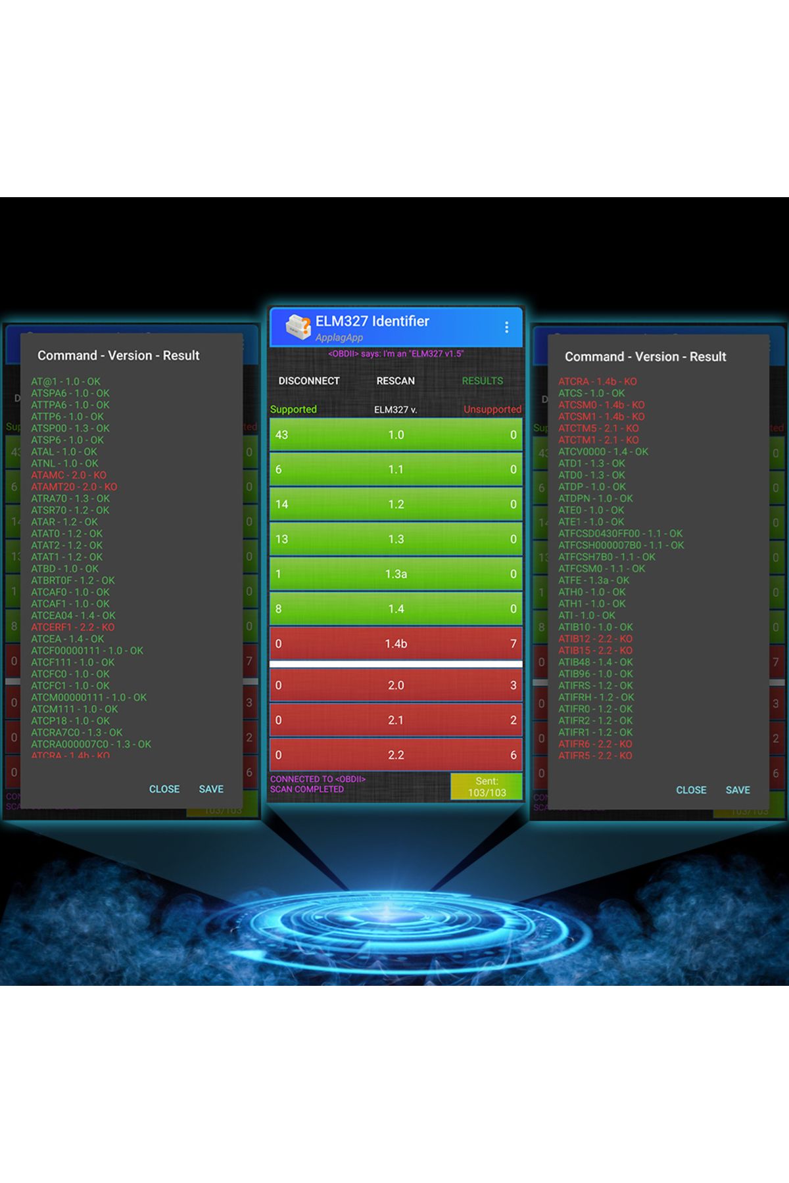
Task: Click the 'ELM327 v.' column header
Action: pos(396,409)
